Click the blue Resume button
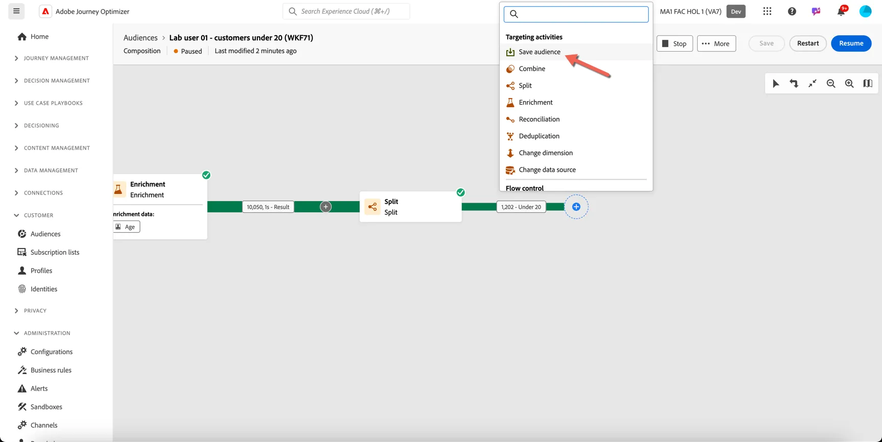Screen dimensions: 882x442 pyautogui.click(x=851, y=43)
